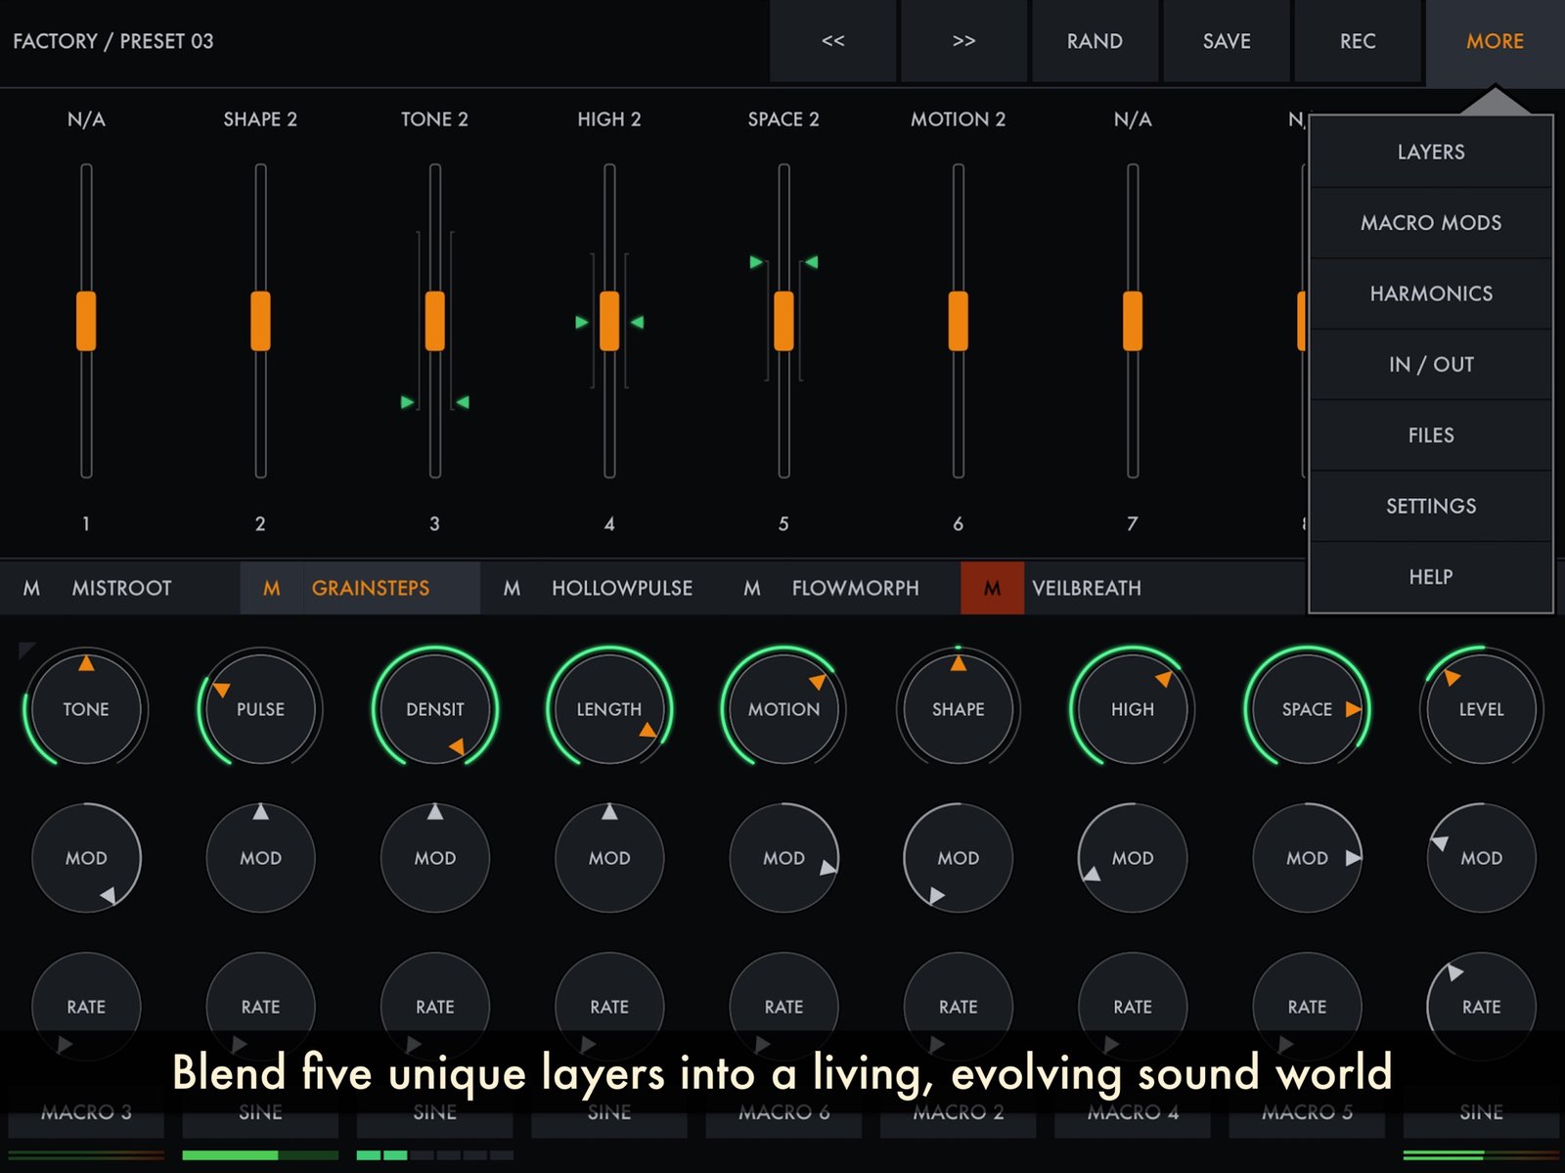The image size is (1565, 1173).
Task: Click the MOD knob under TONE
Action: pyautogui.click(x=86, y=858)
